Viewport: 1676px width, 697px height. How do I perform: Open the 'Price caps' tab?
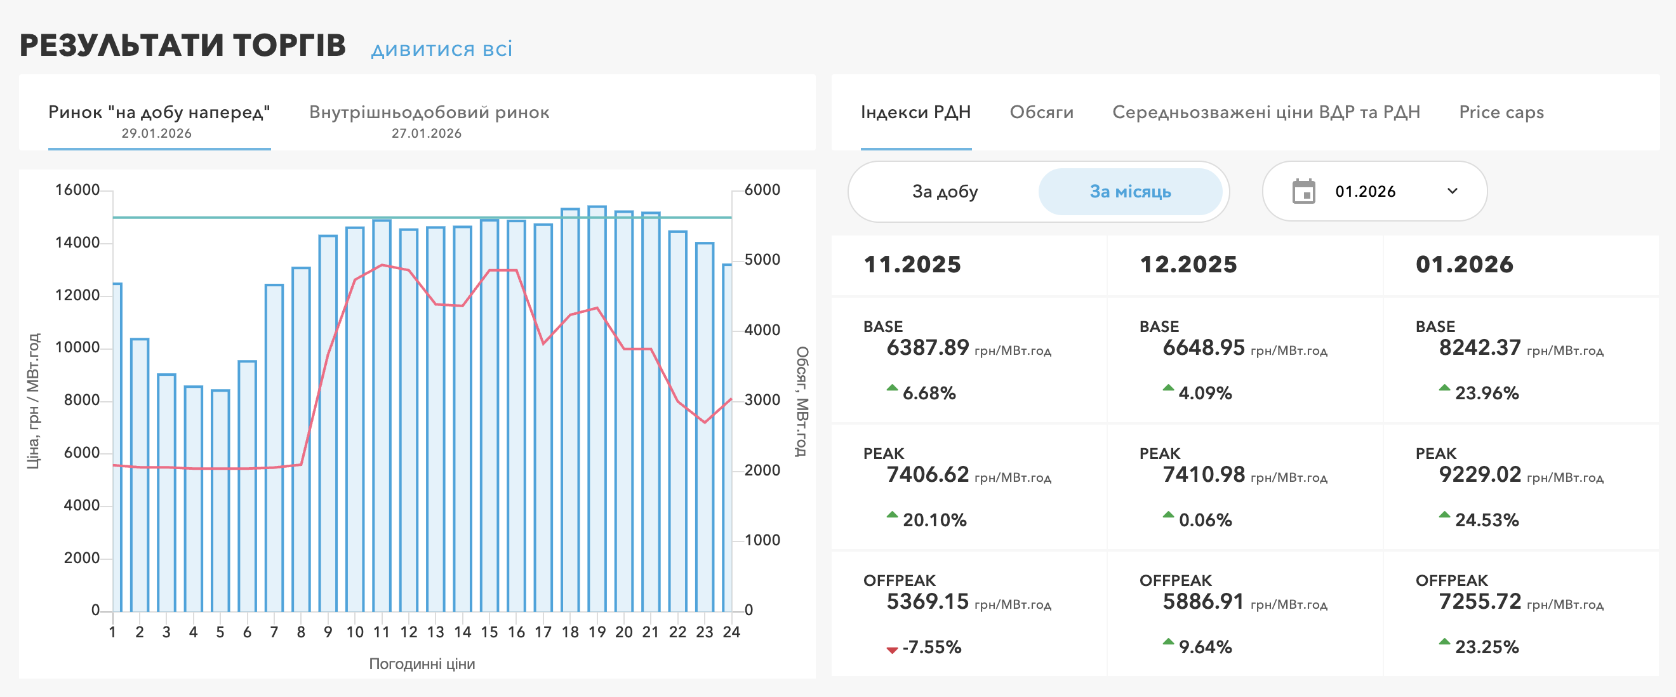(1501, 112)
